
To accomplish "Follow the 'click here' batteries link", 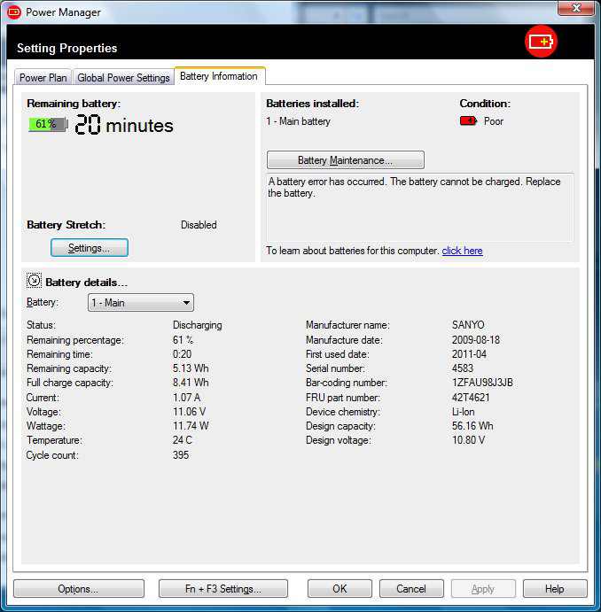I will point(463,251).
